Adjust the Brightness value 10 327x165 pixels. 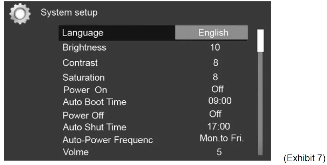215,47
